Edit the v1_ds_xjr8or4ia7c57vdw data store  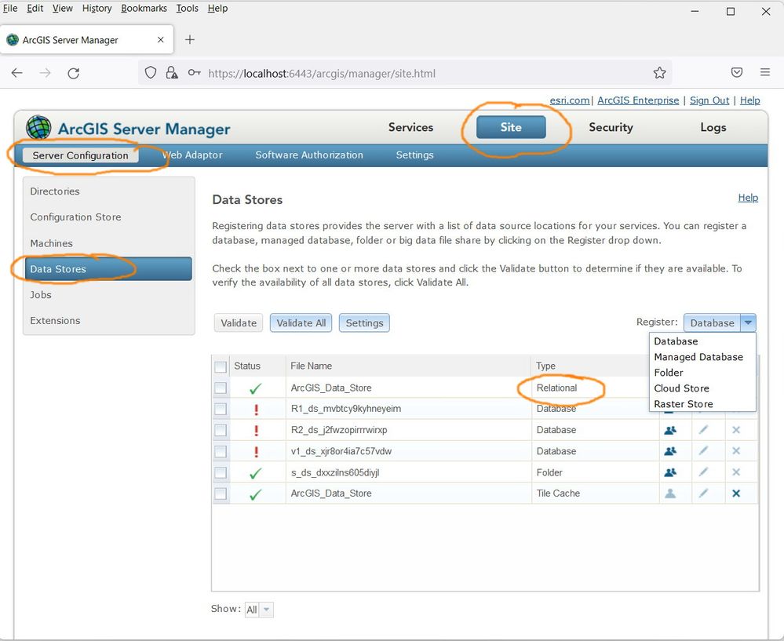pyautogui.click(x=703, y=451)
